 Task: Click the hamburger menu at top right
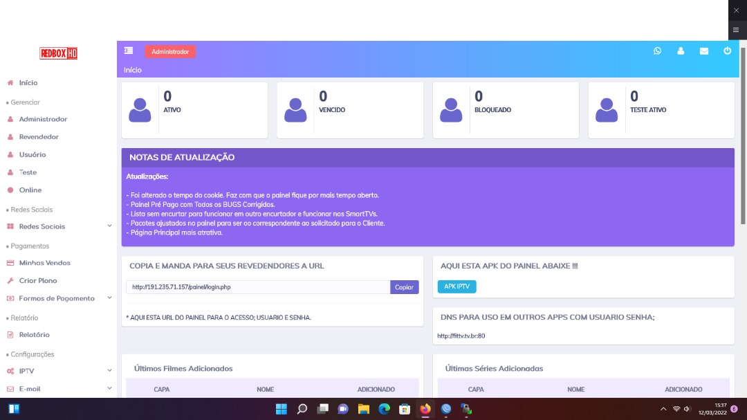click(735, 30)
